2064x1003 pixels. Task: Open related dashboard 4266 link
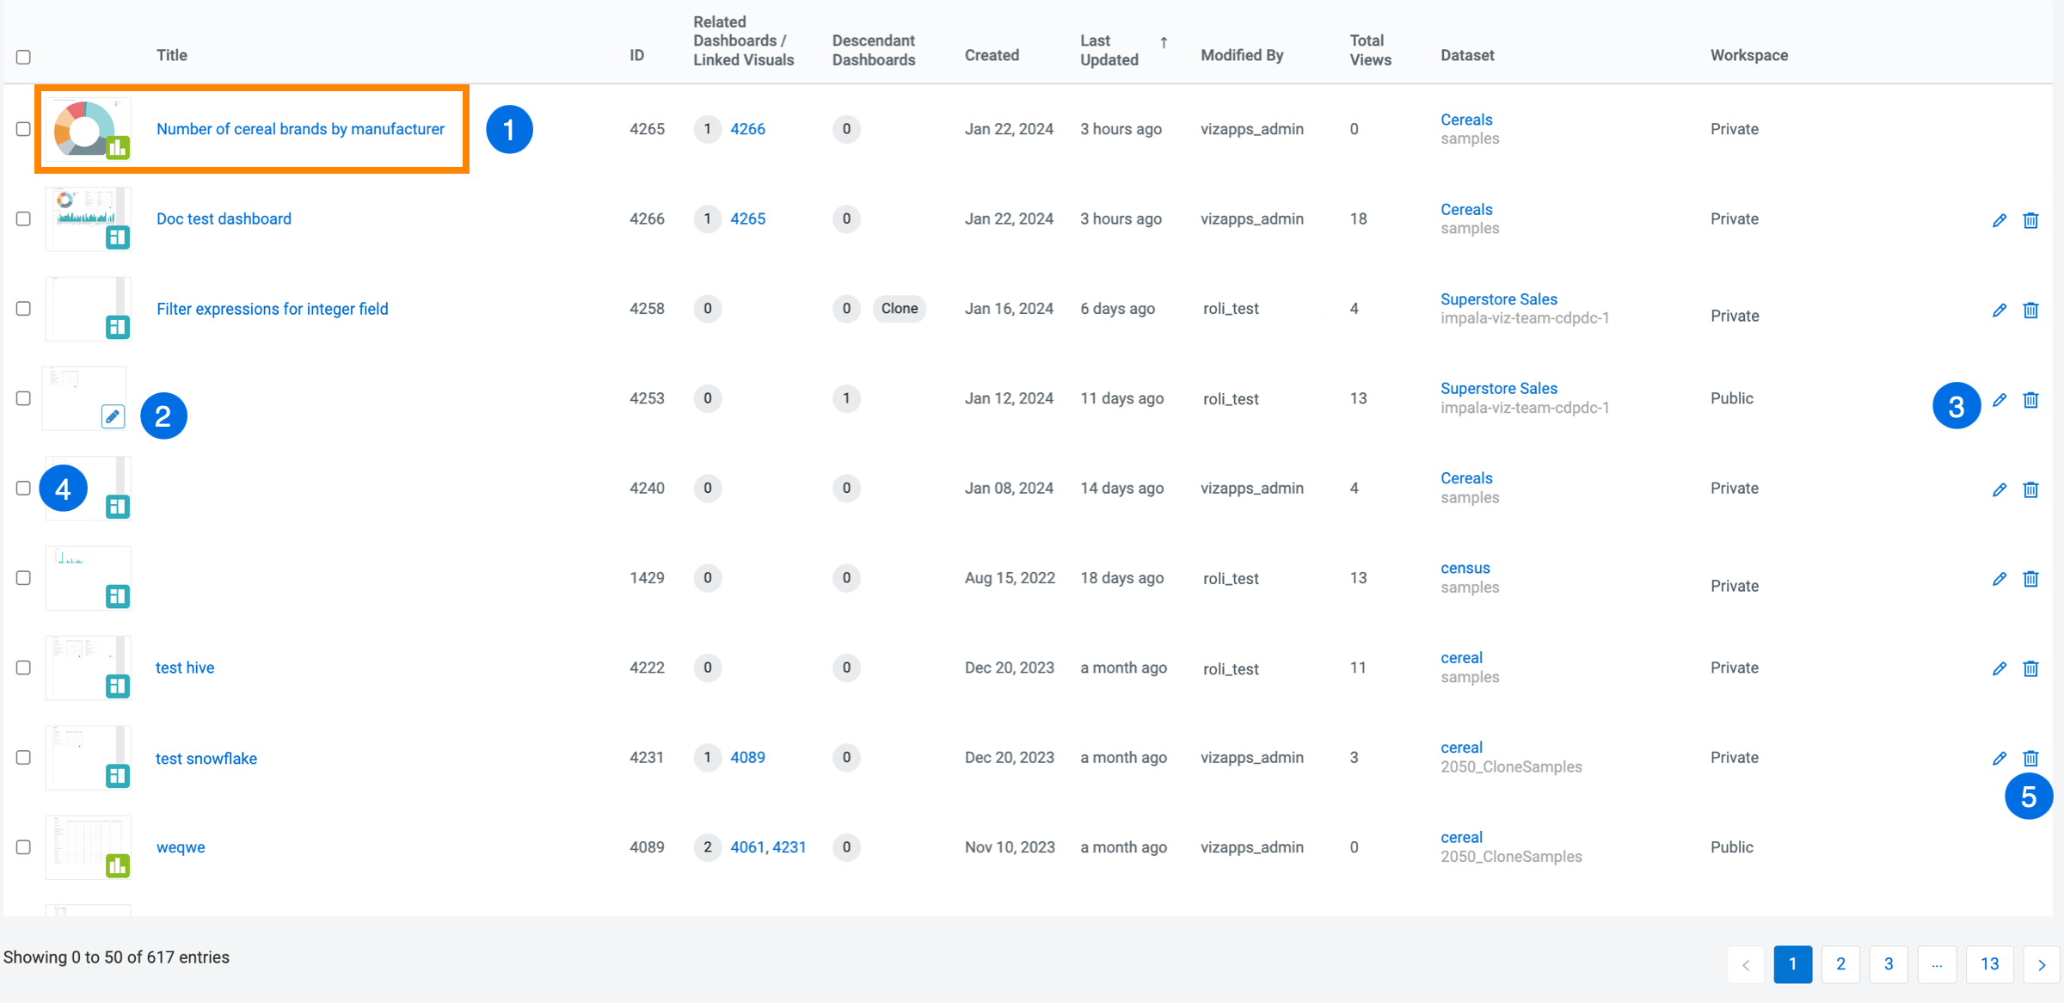[x=747, y=129]
